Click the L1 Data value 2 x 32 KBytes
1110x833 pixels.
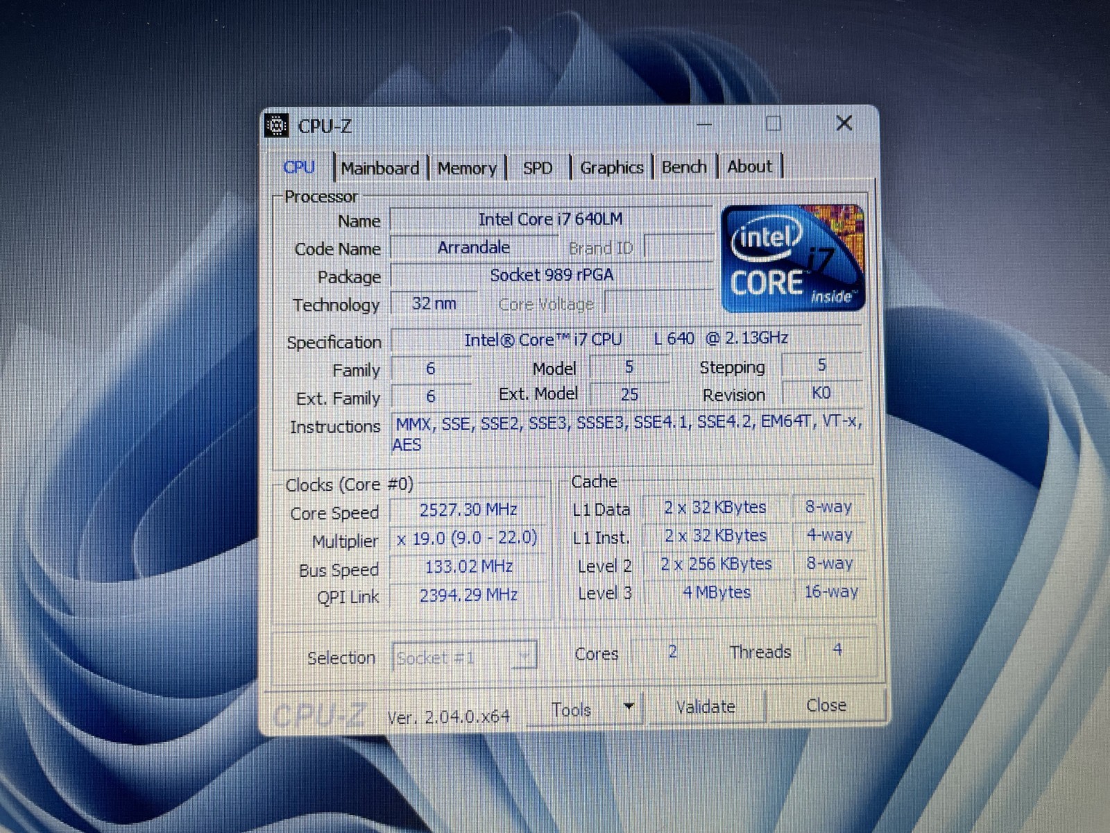click(715, 507)
